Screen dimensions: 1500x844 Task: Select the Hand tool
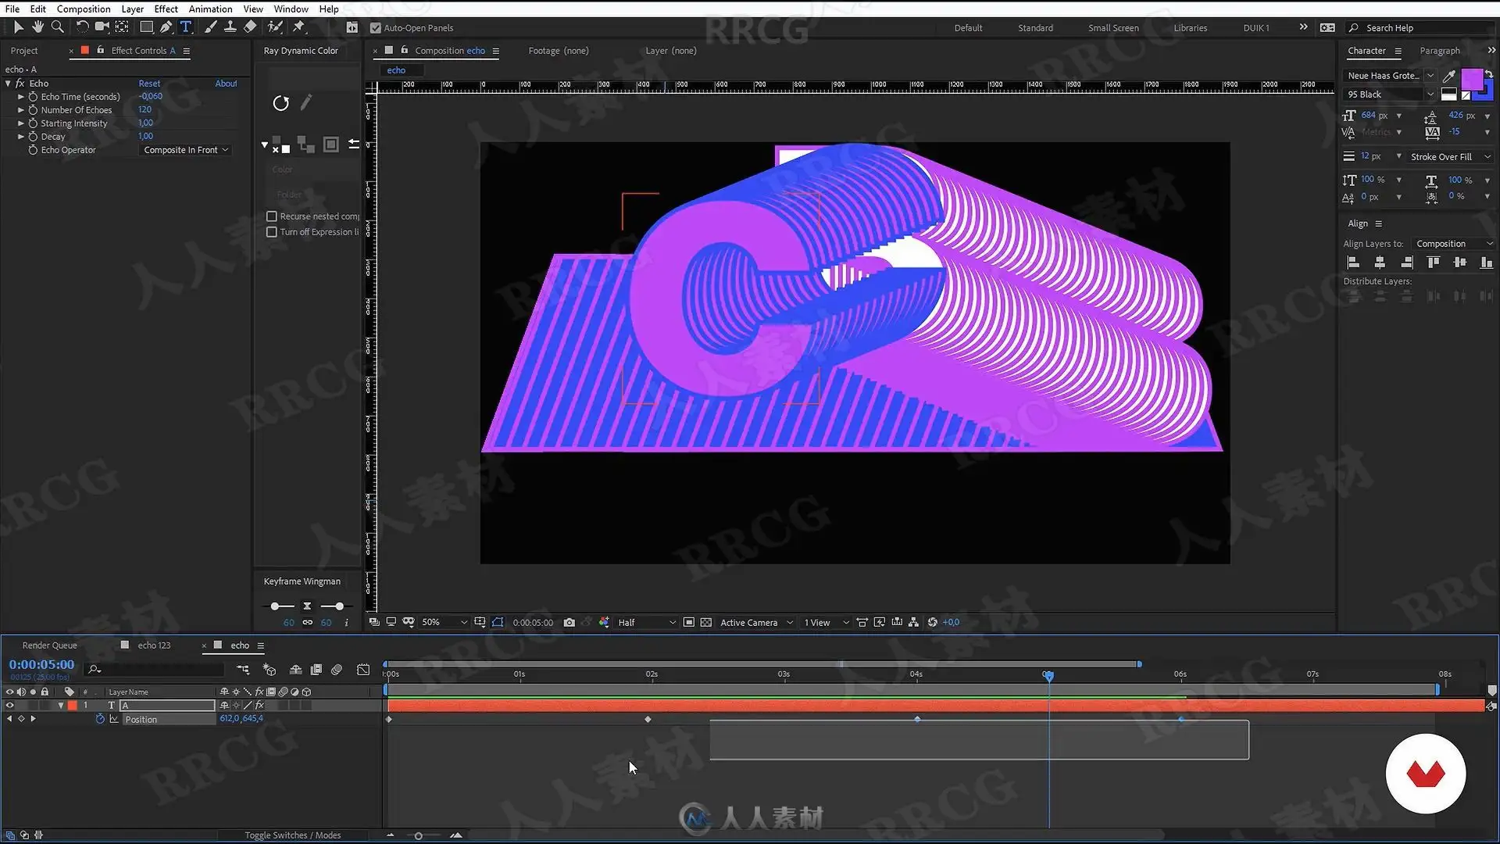point(37,27)
